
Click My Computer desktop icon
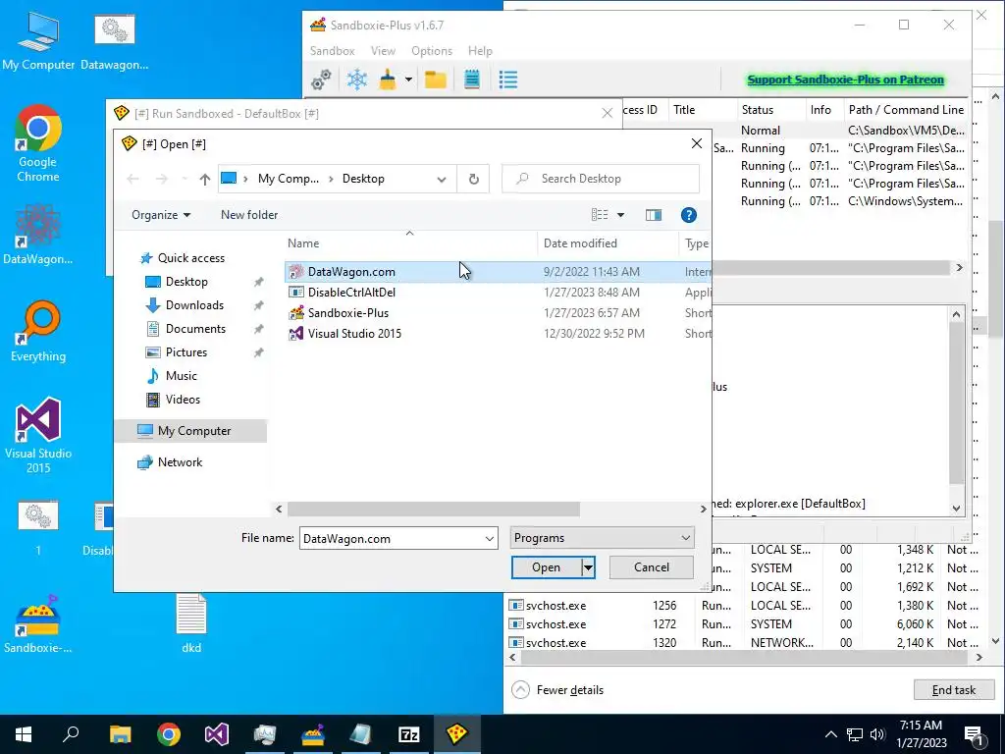point(38,39)
